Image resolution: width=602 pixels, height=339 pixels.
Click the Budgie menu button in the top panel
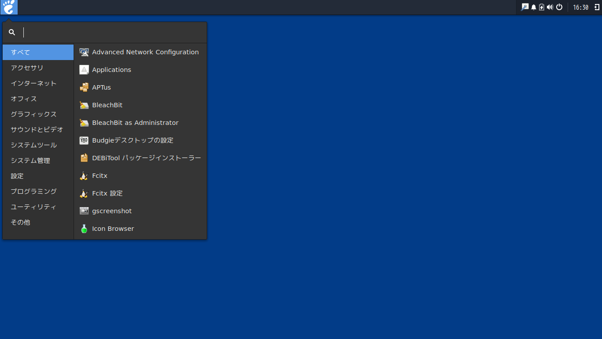[9, 7]
